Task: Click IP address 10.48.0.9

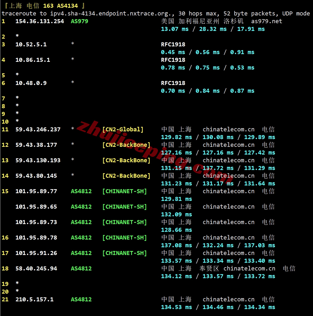Action: [x=31, y=83]
